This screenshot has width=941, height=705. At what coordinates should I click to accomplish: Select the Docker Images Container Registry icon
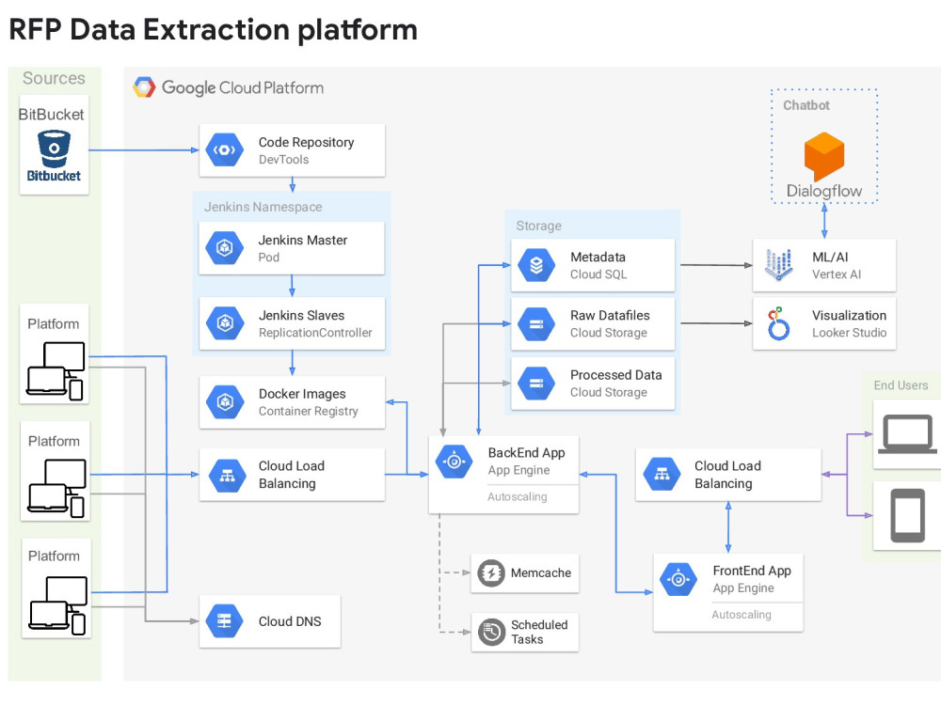pos(225,401)
